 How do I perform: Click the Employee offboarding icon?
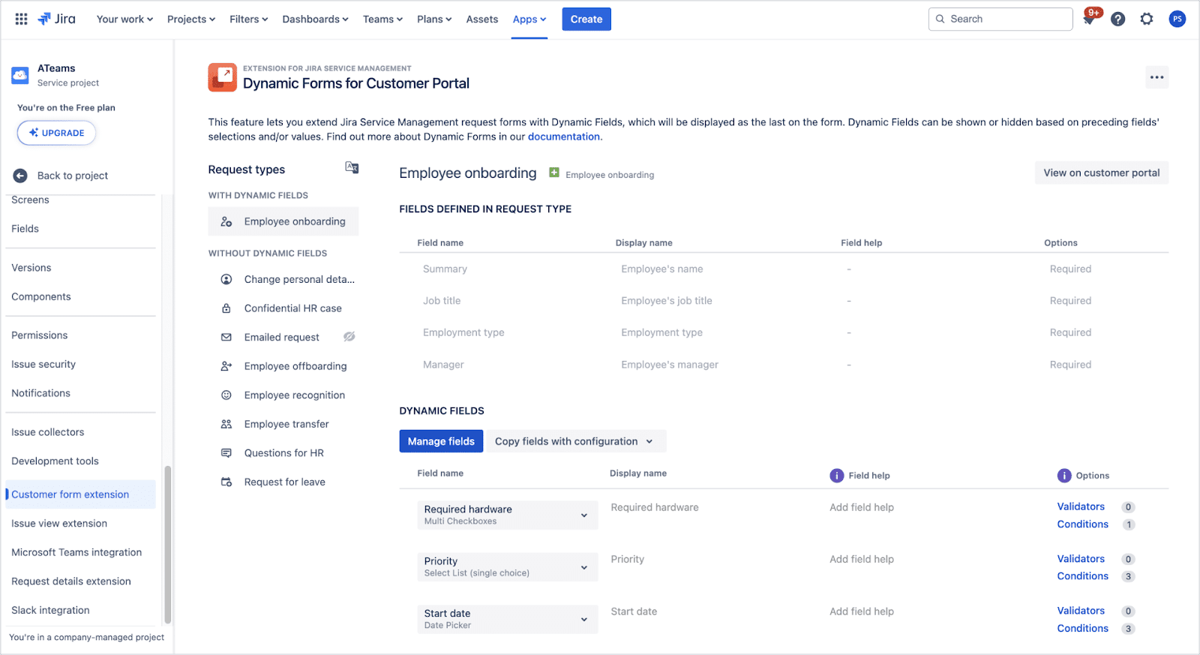pos(226,366)
